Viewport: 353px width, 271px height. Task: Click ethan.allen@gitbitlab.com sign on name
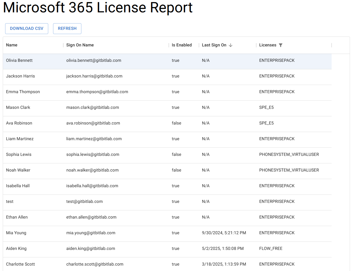pyautogui.click(x=91, y=217)
